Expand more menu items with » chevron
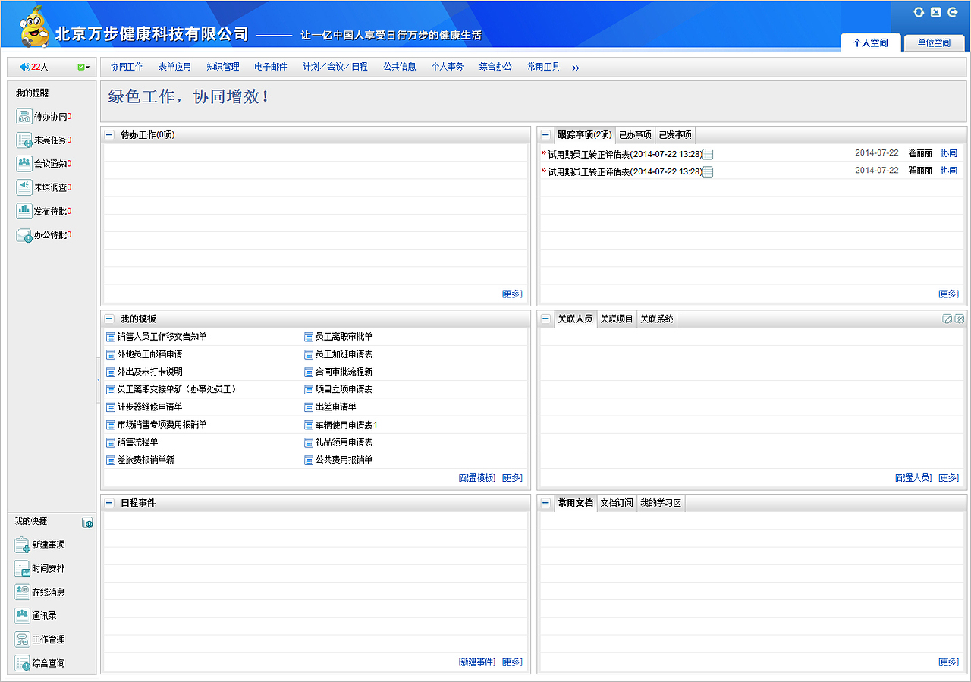The height and width of the screenshot is (682, 971). pos(576,68)
